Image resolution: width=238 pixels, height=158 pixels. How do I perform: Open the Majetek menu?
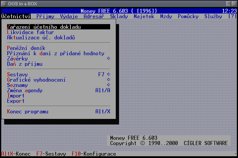[144, 16]
